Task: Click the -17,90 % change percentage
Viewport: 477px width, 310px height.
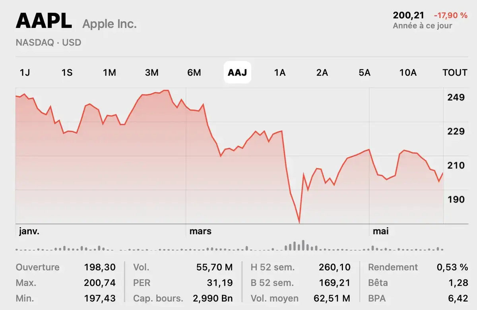Action: (450, 16)
